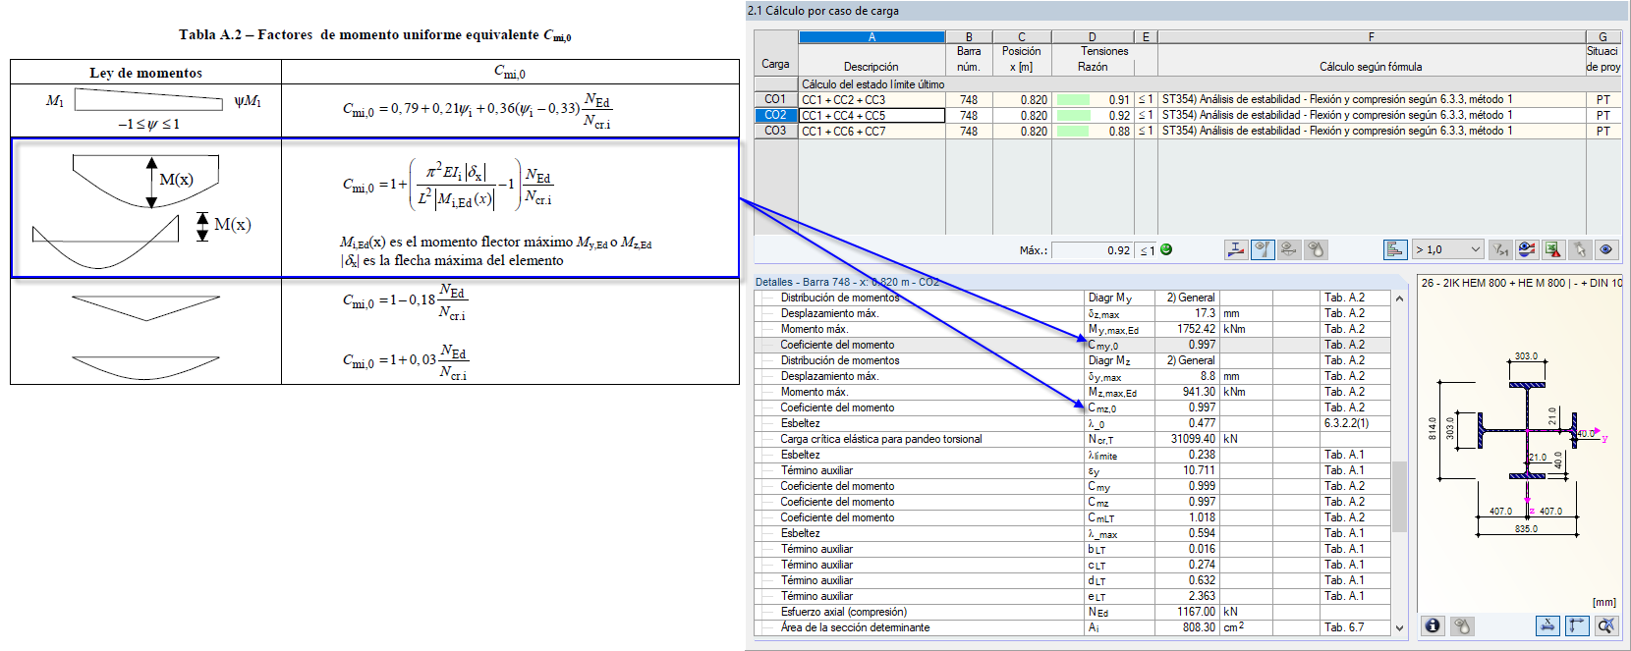
Task: Toggle the colored result bars icon
Action: [1395, 249]
